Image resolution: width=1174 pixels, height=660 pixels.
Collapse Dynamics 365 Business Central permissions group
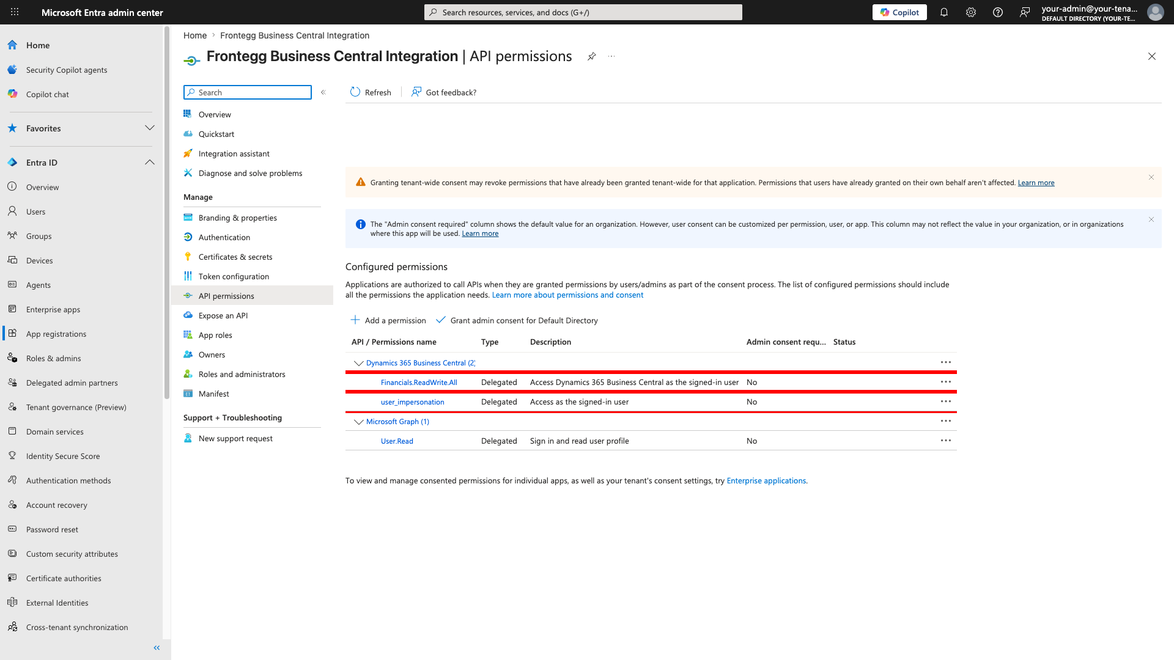pos(359,363)
